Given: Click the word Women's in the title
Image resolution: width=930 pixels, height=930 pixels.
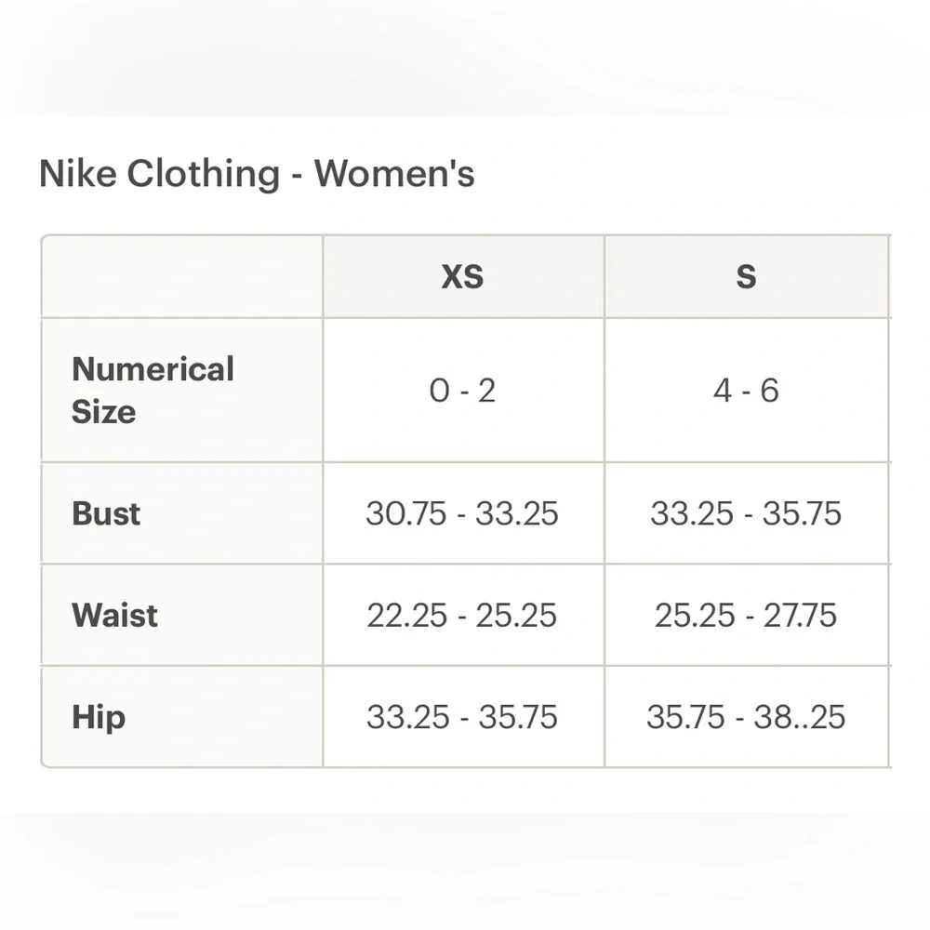Looking at the screenshot, I should point(394,174).
